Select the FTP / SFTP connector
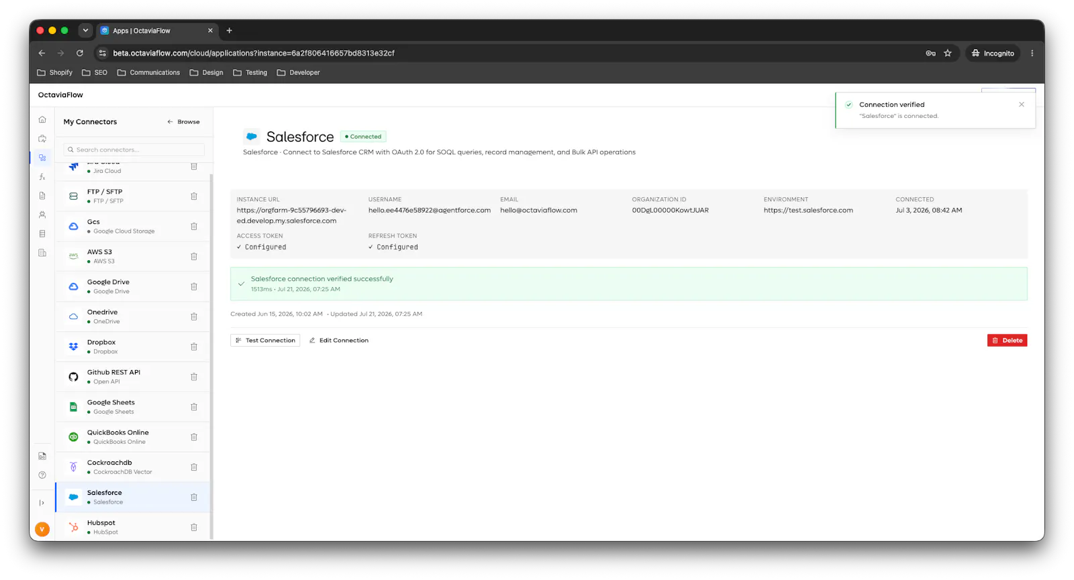1074x580 pixels. point(133,196)
